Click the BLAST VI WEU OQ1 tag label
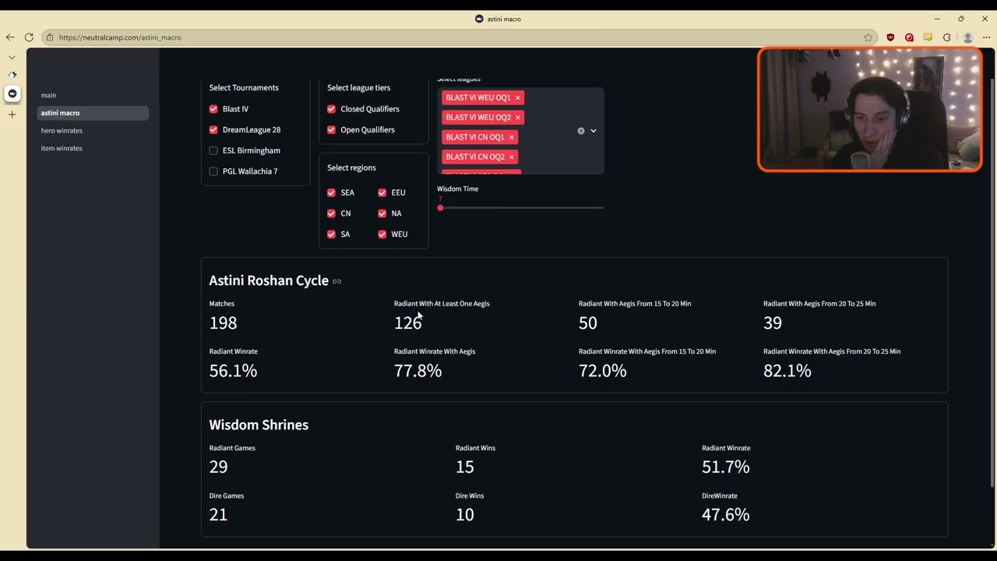The width and height of the screenshot is (997, 561). (x=478, y=97)
